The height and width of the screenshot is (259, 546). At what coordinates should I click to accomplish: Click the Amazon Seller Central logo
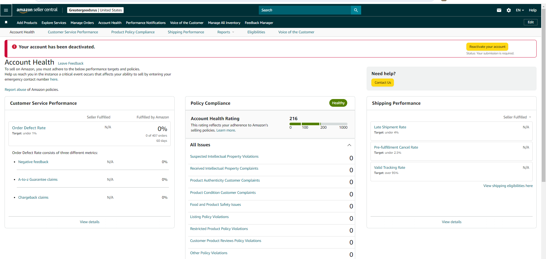click(x=37, y=10)
